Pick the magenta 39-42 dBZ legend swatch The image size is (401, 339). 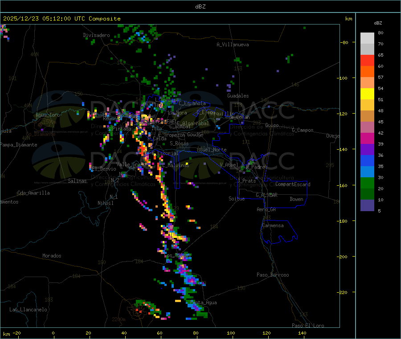coord(367,138)
